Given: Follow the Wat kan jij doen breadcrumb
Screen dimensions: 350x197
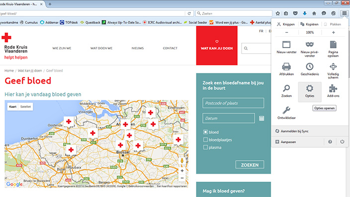Looking at the screenshot, I should click(x=30, y=71).
